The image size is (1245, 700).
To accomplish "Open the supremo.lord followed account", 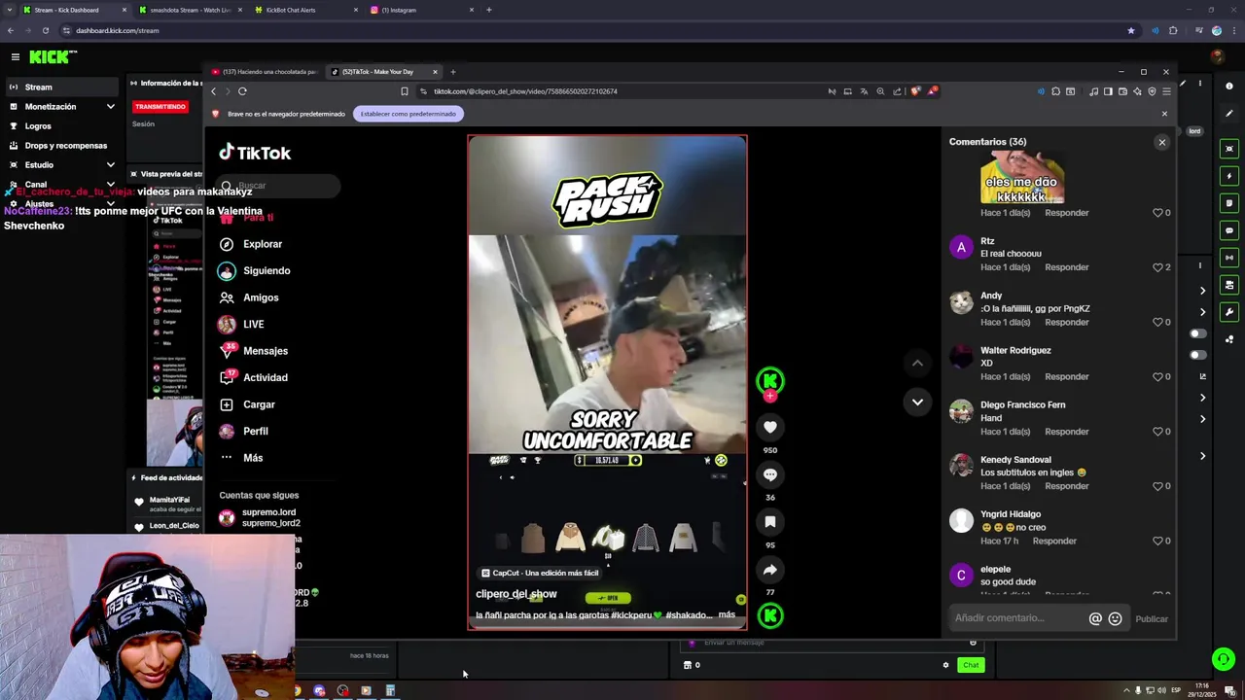I will [x=261, y=517].
